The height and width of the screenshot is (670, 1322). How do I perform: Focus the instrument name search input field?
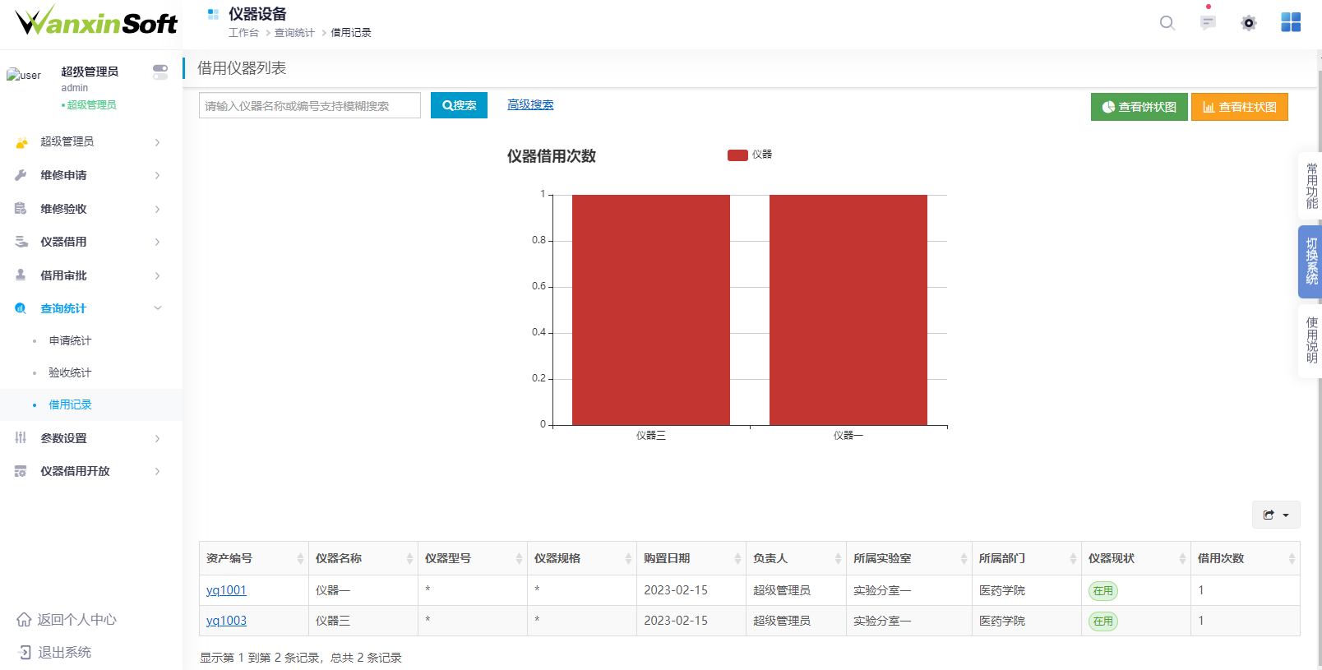pos(309,106)
